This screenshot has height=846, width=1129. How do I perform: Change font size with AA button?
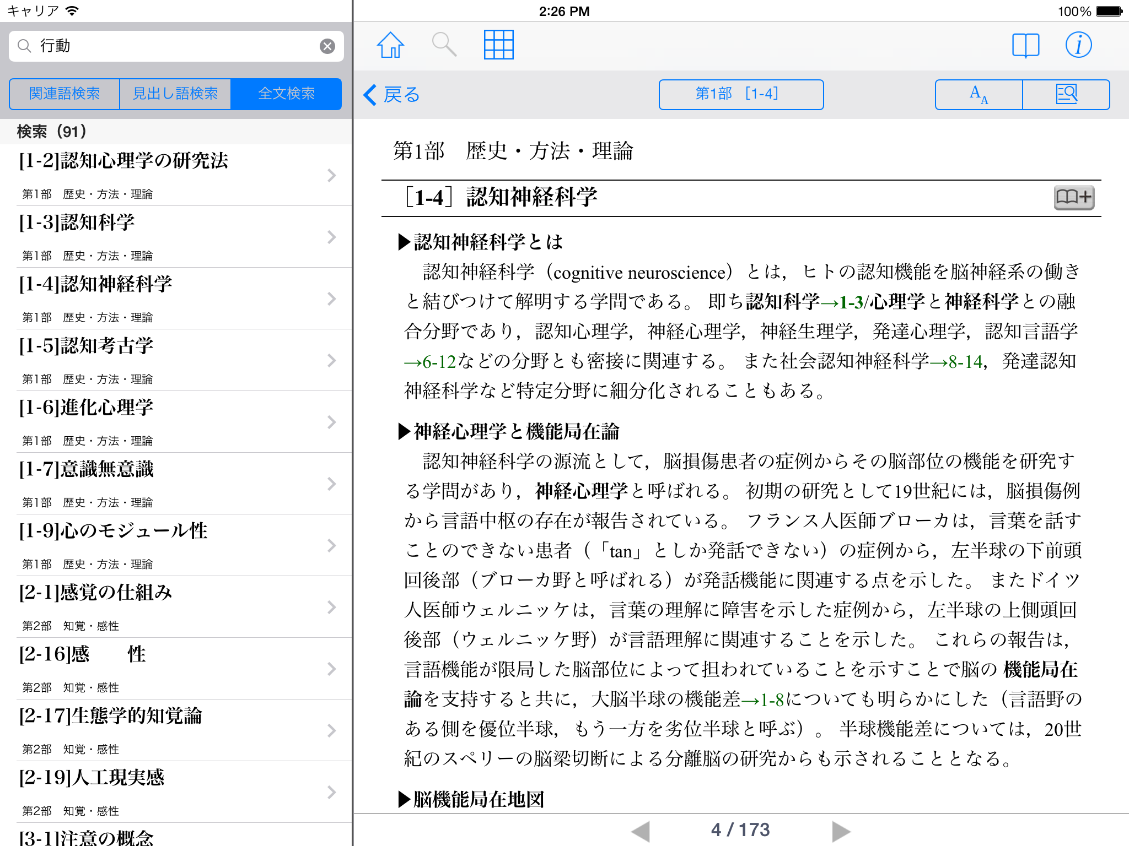979,95
